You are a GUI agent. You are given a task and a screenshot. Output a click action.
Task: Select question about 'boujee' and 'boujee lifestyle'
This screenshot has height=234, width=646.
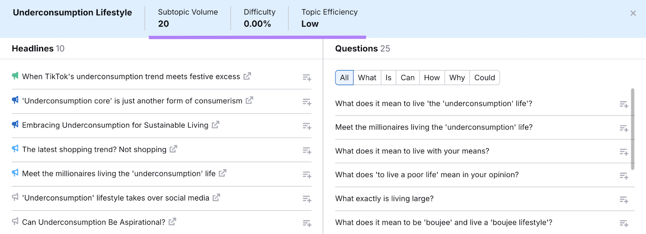tap(444, 222)
